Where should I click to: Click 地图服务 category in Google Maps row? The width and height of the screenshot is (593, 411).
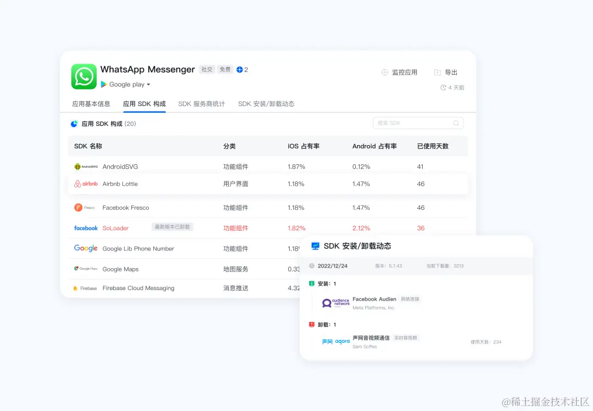click(236, 269)
